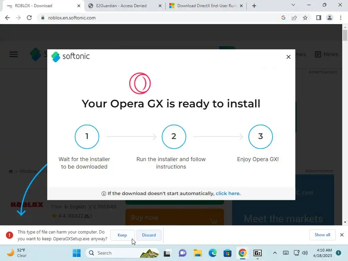Open 7-Zip from the taskbar
The width and height of the screenshot is (348, 261).
coord(258,253)
